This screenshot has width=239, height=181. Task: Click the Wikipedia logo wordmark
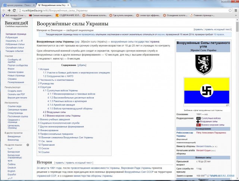[x=16, y=23]
